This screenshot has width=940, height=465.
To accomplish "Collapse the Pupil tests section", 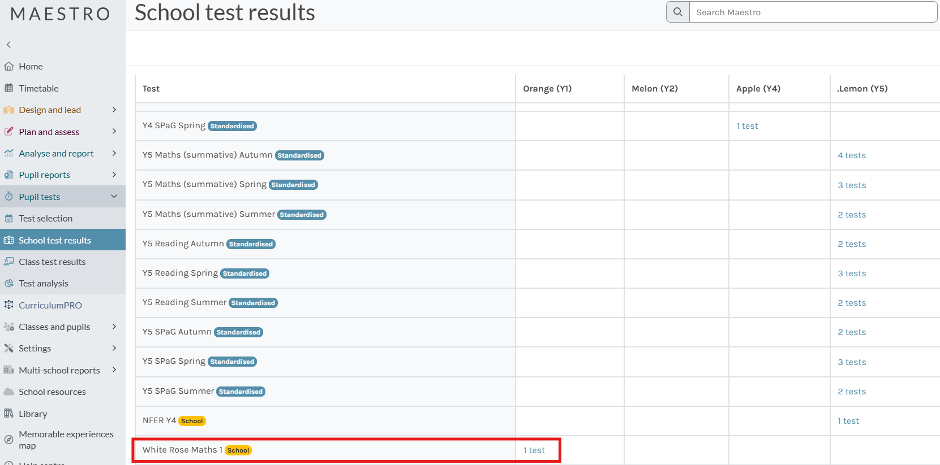I will (114, 197).
